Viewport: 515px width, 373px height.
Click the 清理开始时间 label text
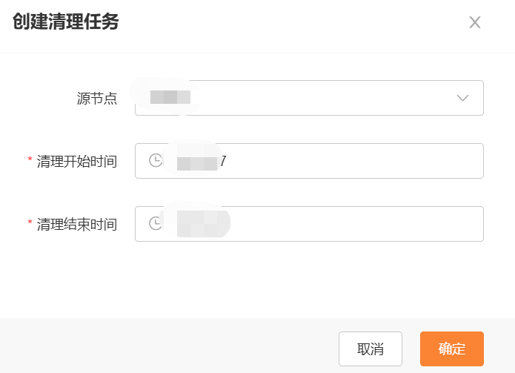tap(77, 162)
